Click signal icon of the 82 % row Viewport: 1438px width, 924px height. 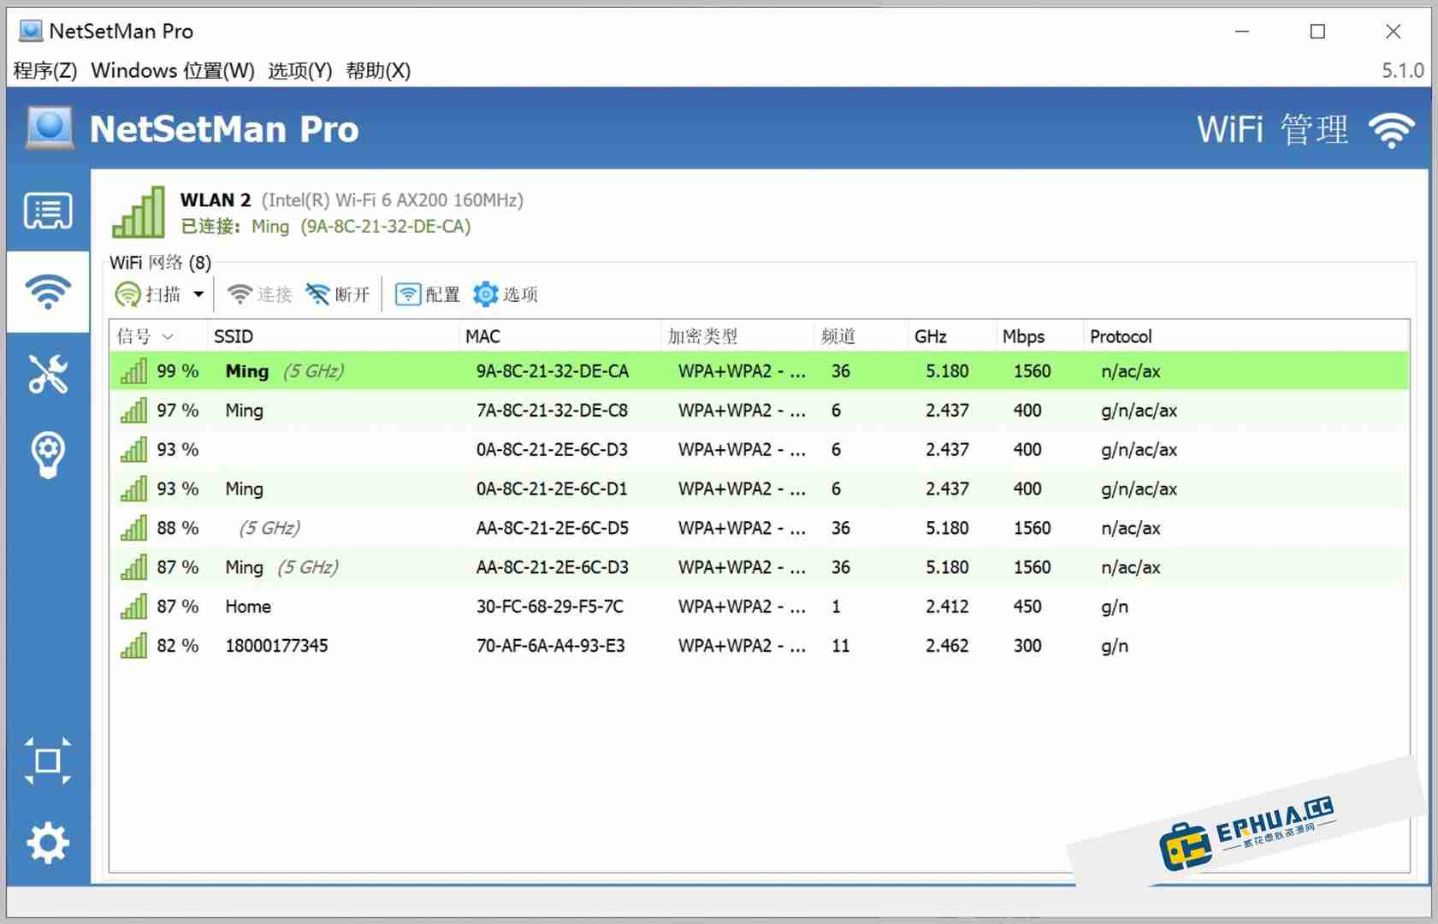tap(133, 645)
